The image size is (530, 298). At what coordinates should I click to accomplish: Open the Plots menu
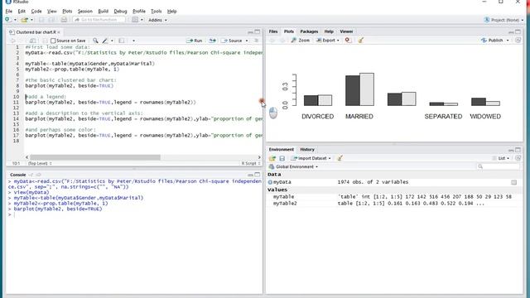pos(67,11)
